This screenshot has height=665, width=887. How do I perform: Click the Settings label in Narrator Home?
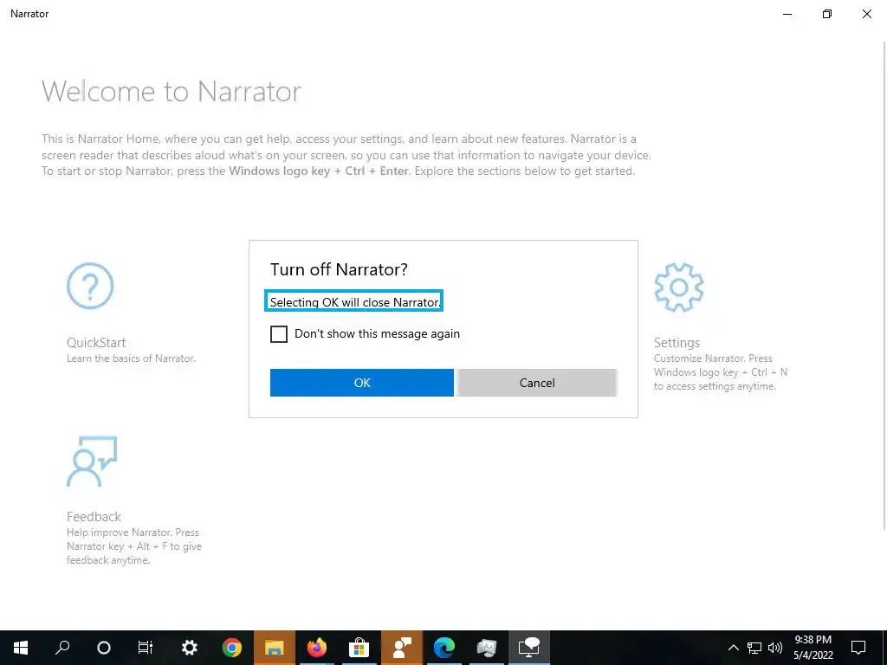(677, 343)
